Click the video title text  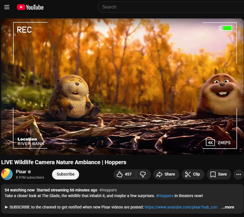click(64, 162)
